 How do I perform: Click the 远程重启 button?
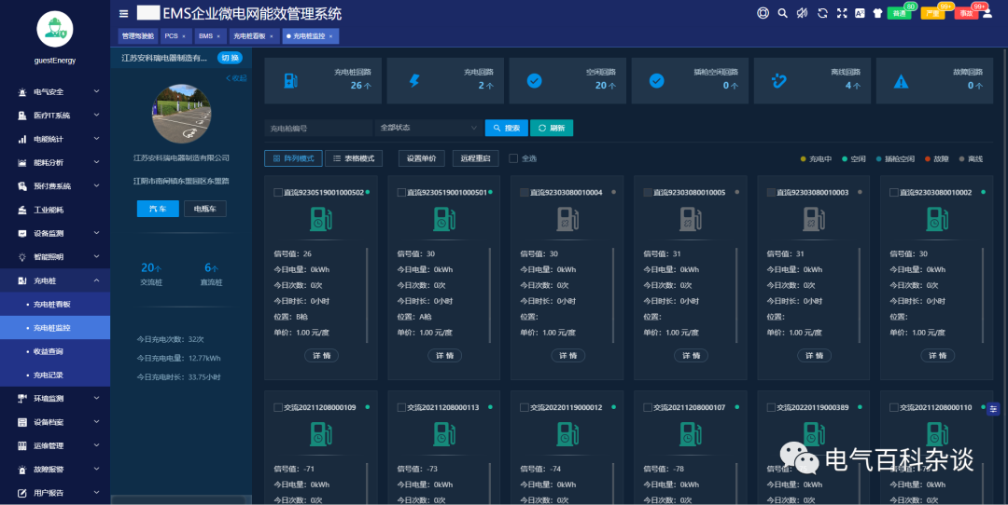(x=475, y=158)
